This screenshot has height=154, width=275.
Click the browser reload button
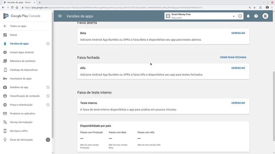coord(12,8)
